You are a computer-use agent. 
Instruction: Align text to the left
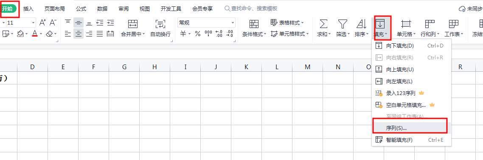pos(68,34)
